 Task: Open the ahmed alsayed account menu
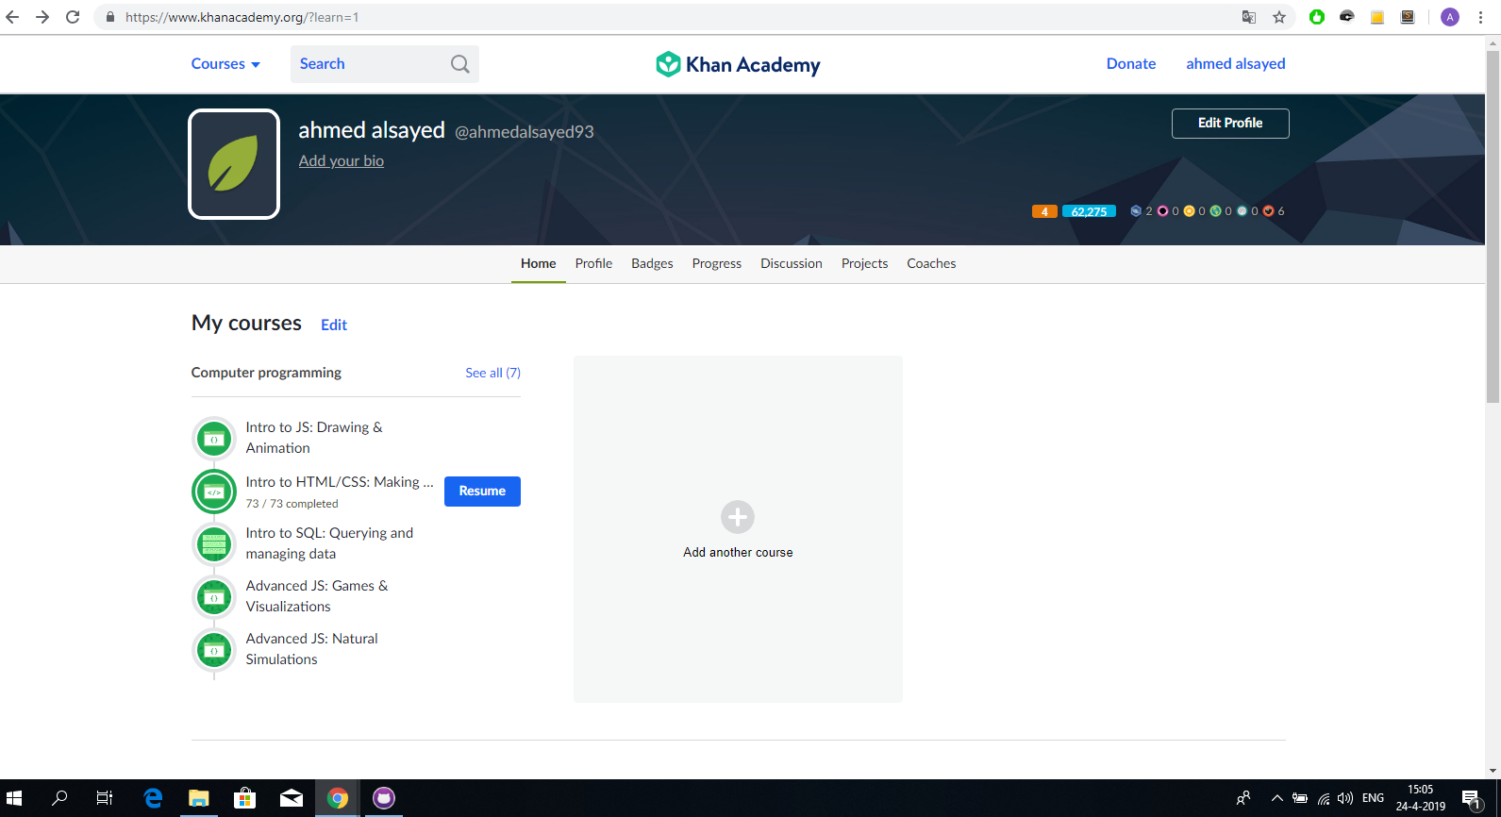tap(1236, 64)
